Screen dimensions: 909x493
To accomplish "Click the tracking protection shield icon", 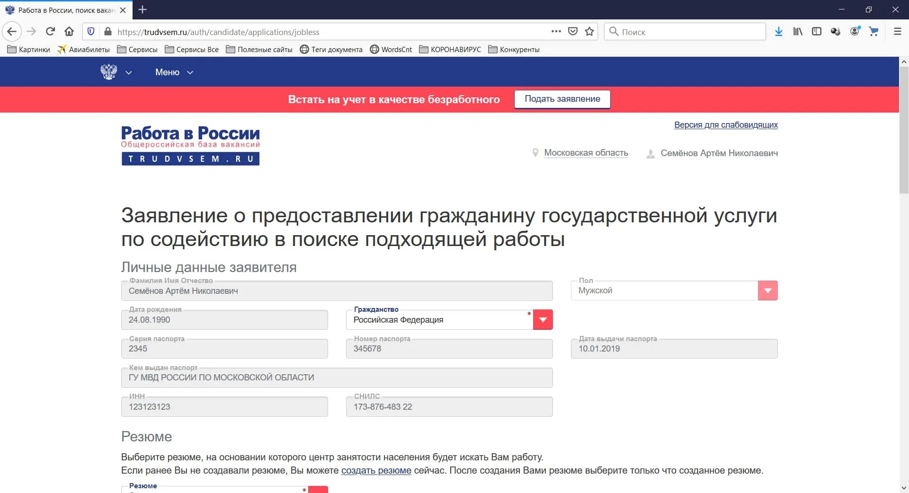I will (x=91, y=32).
